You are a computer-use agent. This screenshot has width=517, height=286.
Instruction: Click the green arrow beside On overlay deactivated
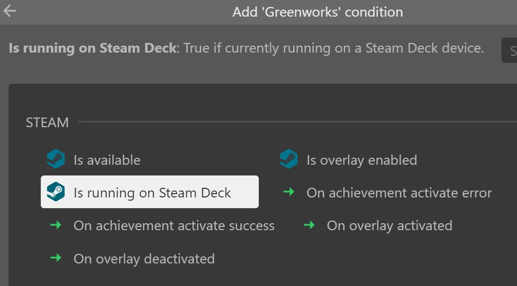56,258
